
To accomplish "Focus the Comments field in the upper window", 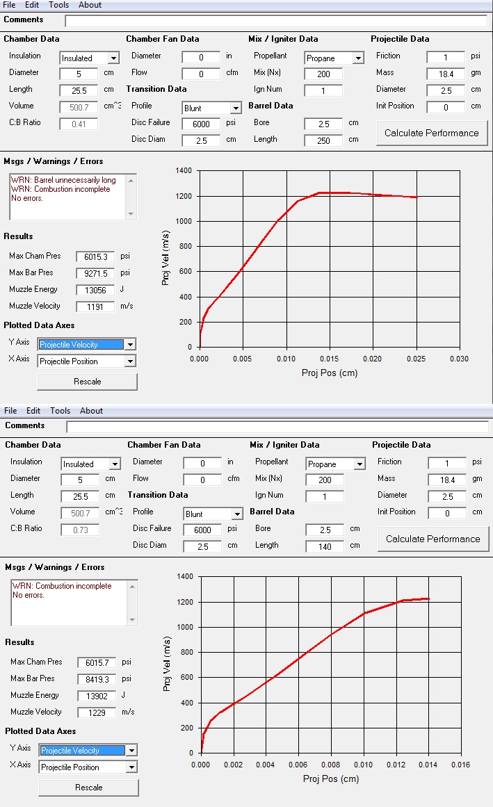I will (x=276, y=21).
